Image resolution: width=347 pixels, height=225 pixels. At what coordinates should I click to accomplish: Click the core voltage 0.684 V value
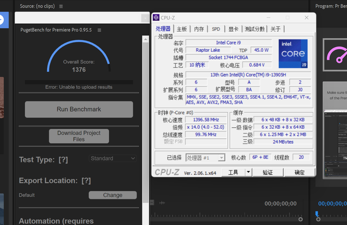257,65
